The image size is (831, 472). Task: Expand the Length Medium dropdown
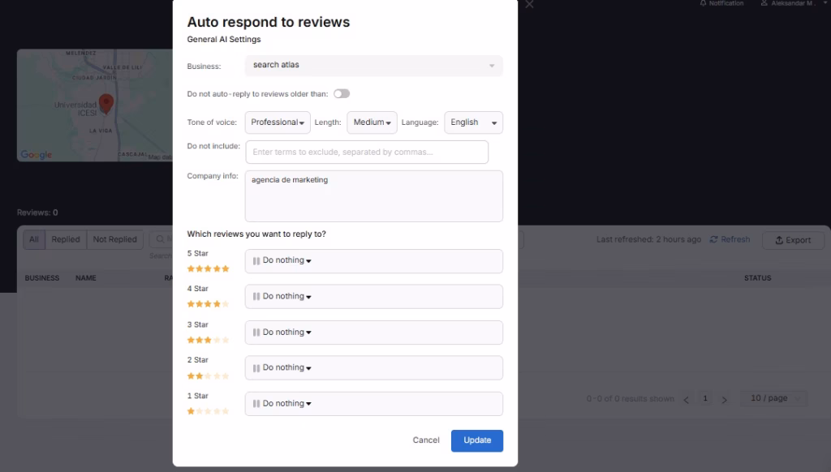tap(372, 122)
